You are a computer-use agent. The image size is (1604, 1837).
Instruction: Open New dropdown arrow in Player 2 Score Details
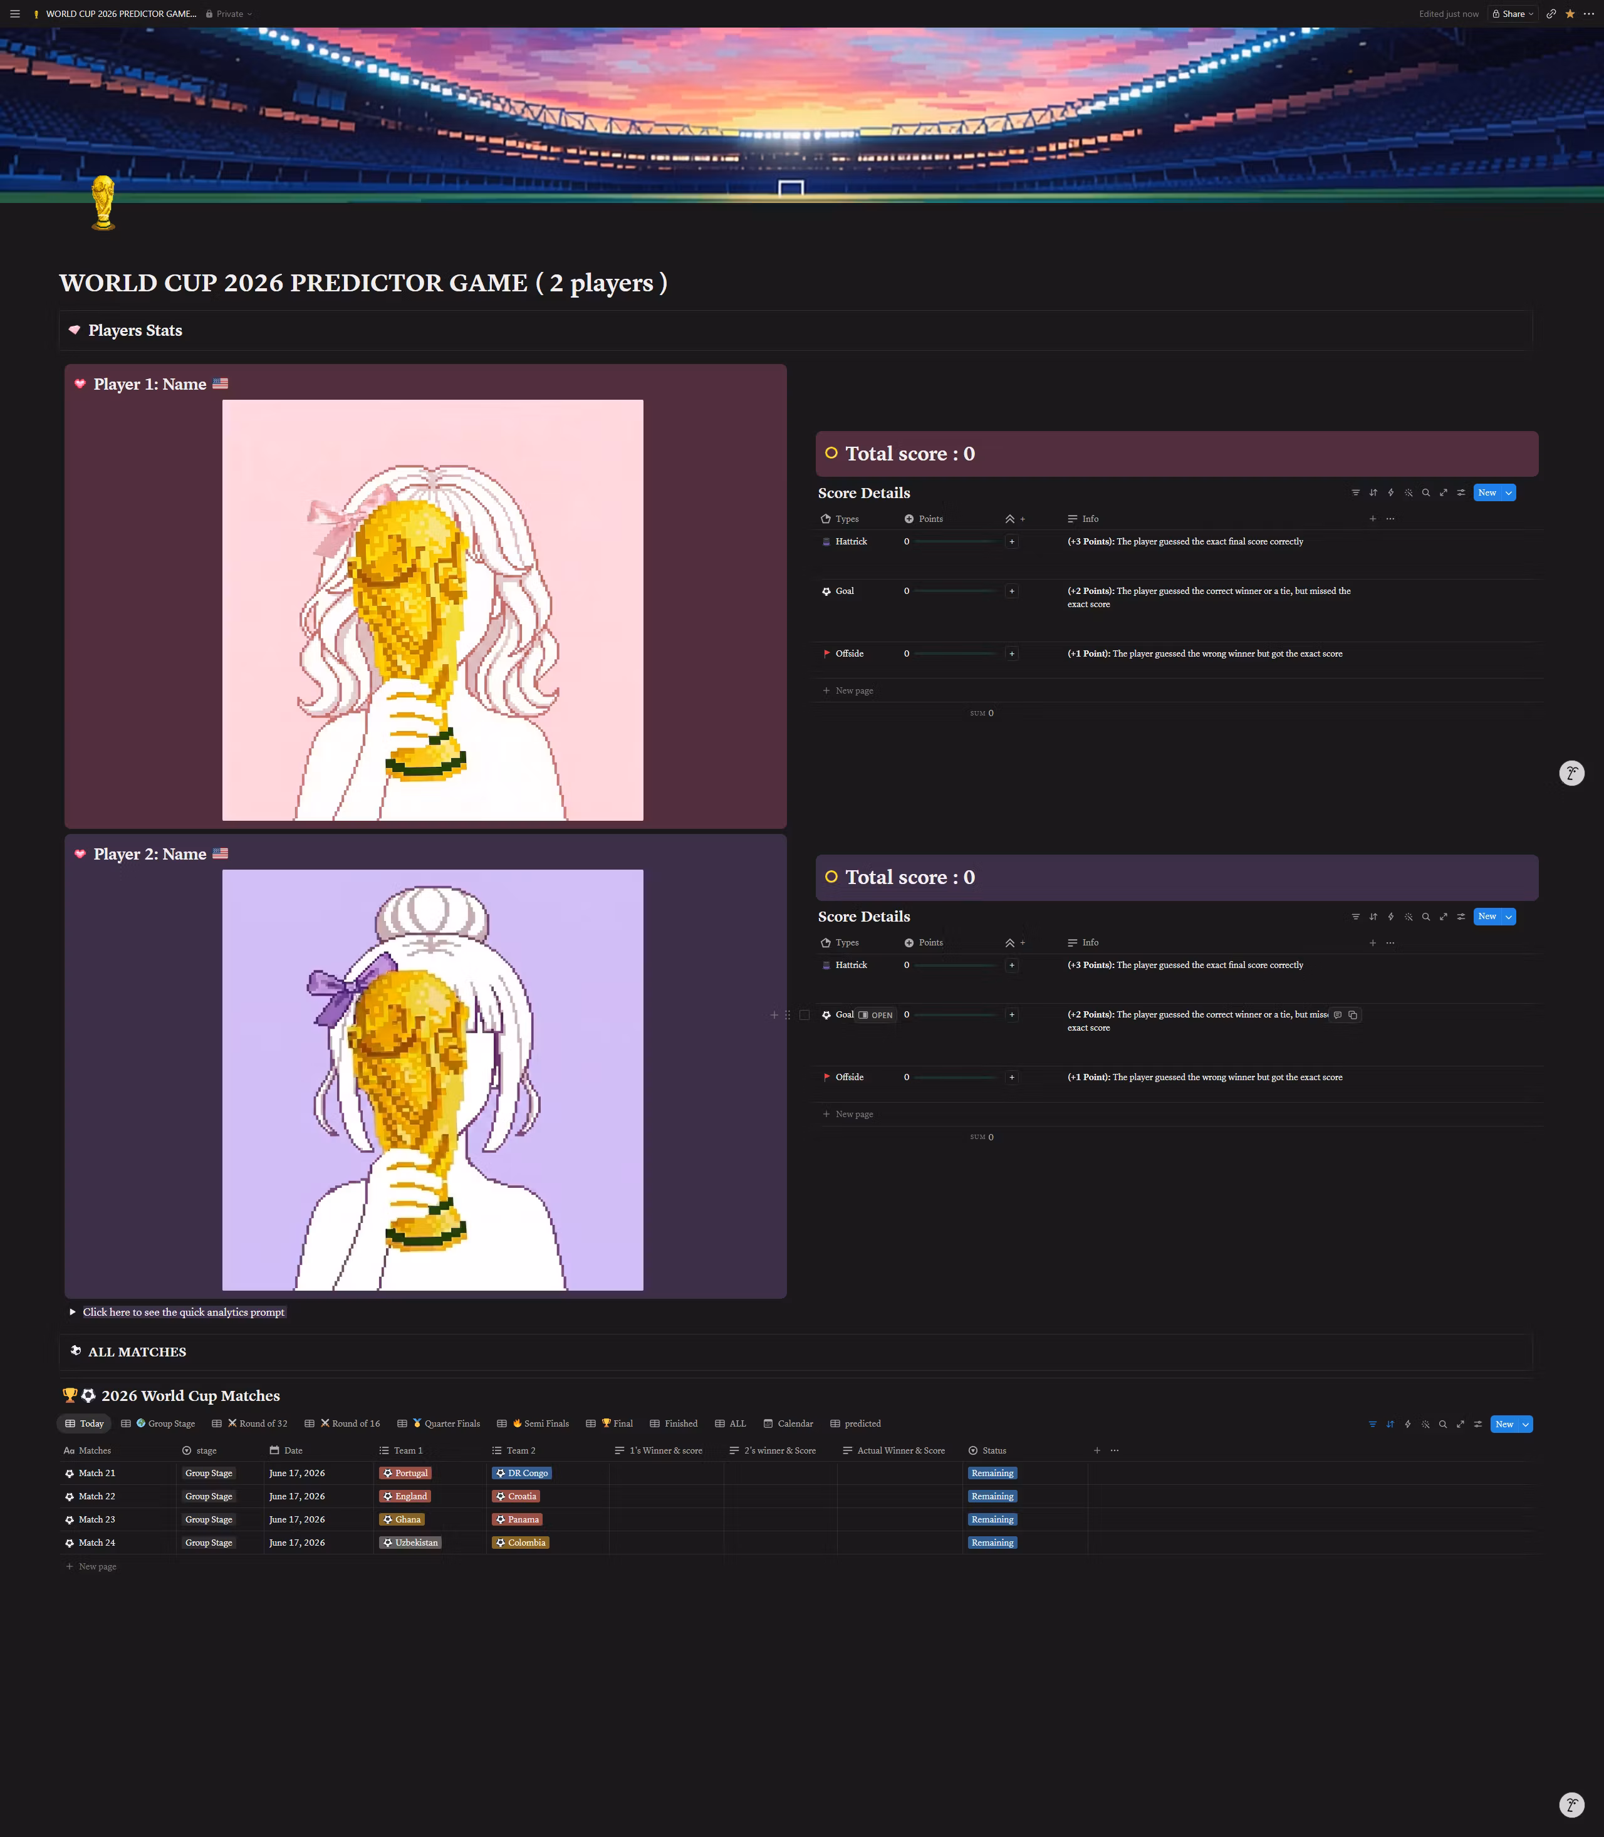coord(1508,916)
